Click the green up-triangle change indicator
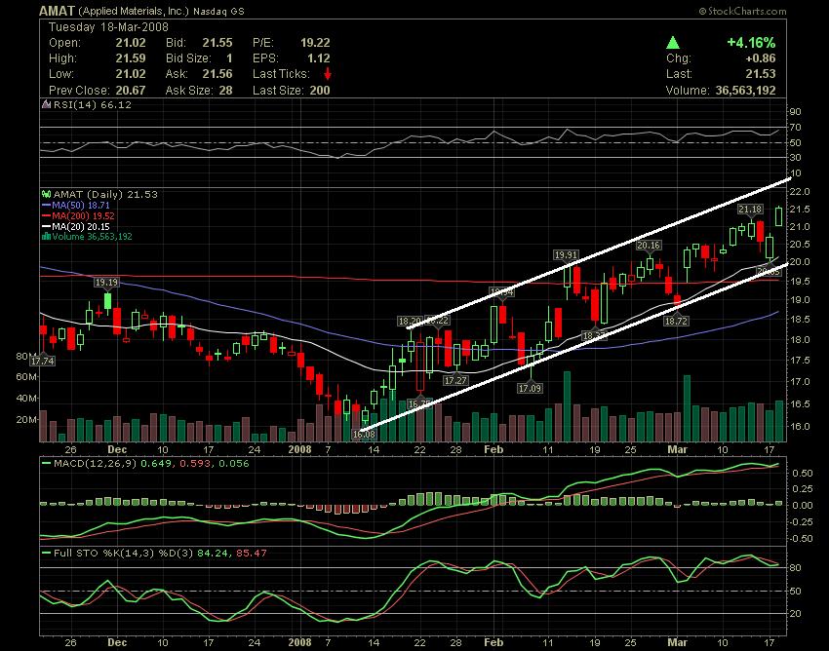 pos(673,42)
